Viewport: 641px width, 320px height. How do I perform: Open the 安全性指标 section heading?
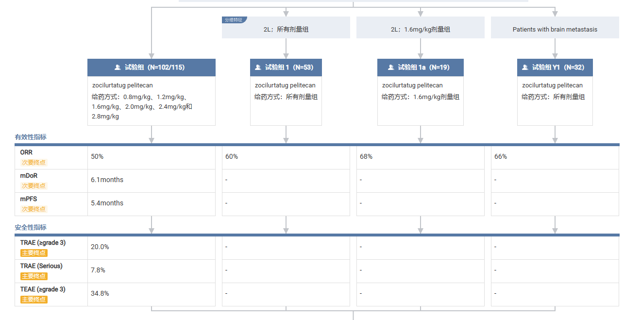click(x=31, y=227)
